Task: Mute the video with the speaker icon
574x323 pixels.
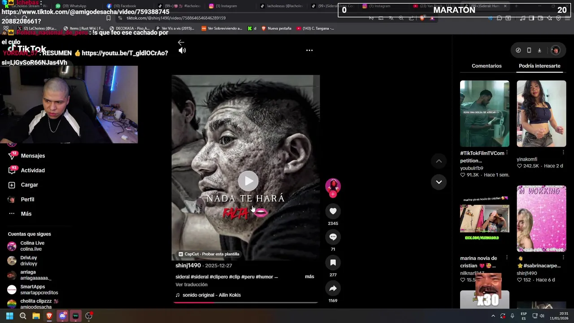Action: pyautogui.click(x=182, y=50)
